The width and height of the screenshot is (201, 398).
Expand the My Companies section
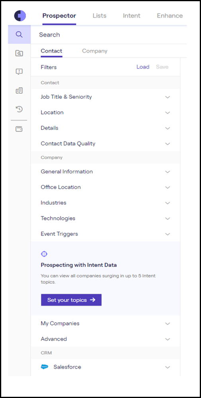pyautogui.click(x=105, y=323)
